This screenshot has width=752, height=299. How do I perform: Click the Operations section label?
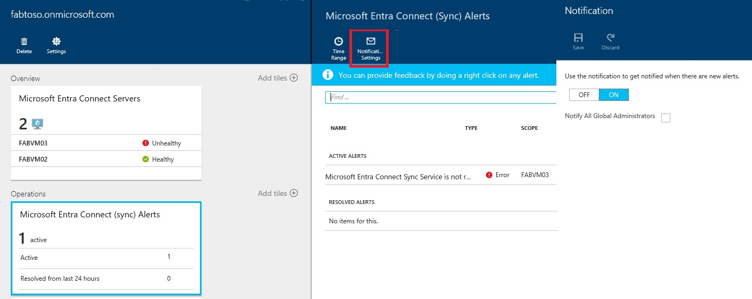tap(28, 194)
